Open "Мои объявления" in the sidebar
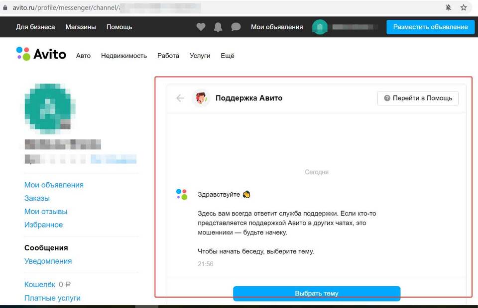Viewport: 478px width, 308px height. click(x=54, y=185)
